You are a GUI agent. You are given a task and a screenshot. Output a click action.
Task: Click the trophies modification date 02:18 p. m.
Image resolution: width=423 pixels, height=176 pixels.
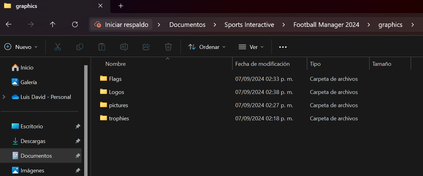pyautogui.click(x=264, y=118)
